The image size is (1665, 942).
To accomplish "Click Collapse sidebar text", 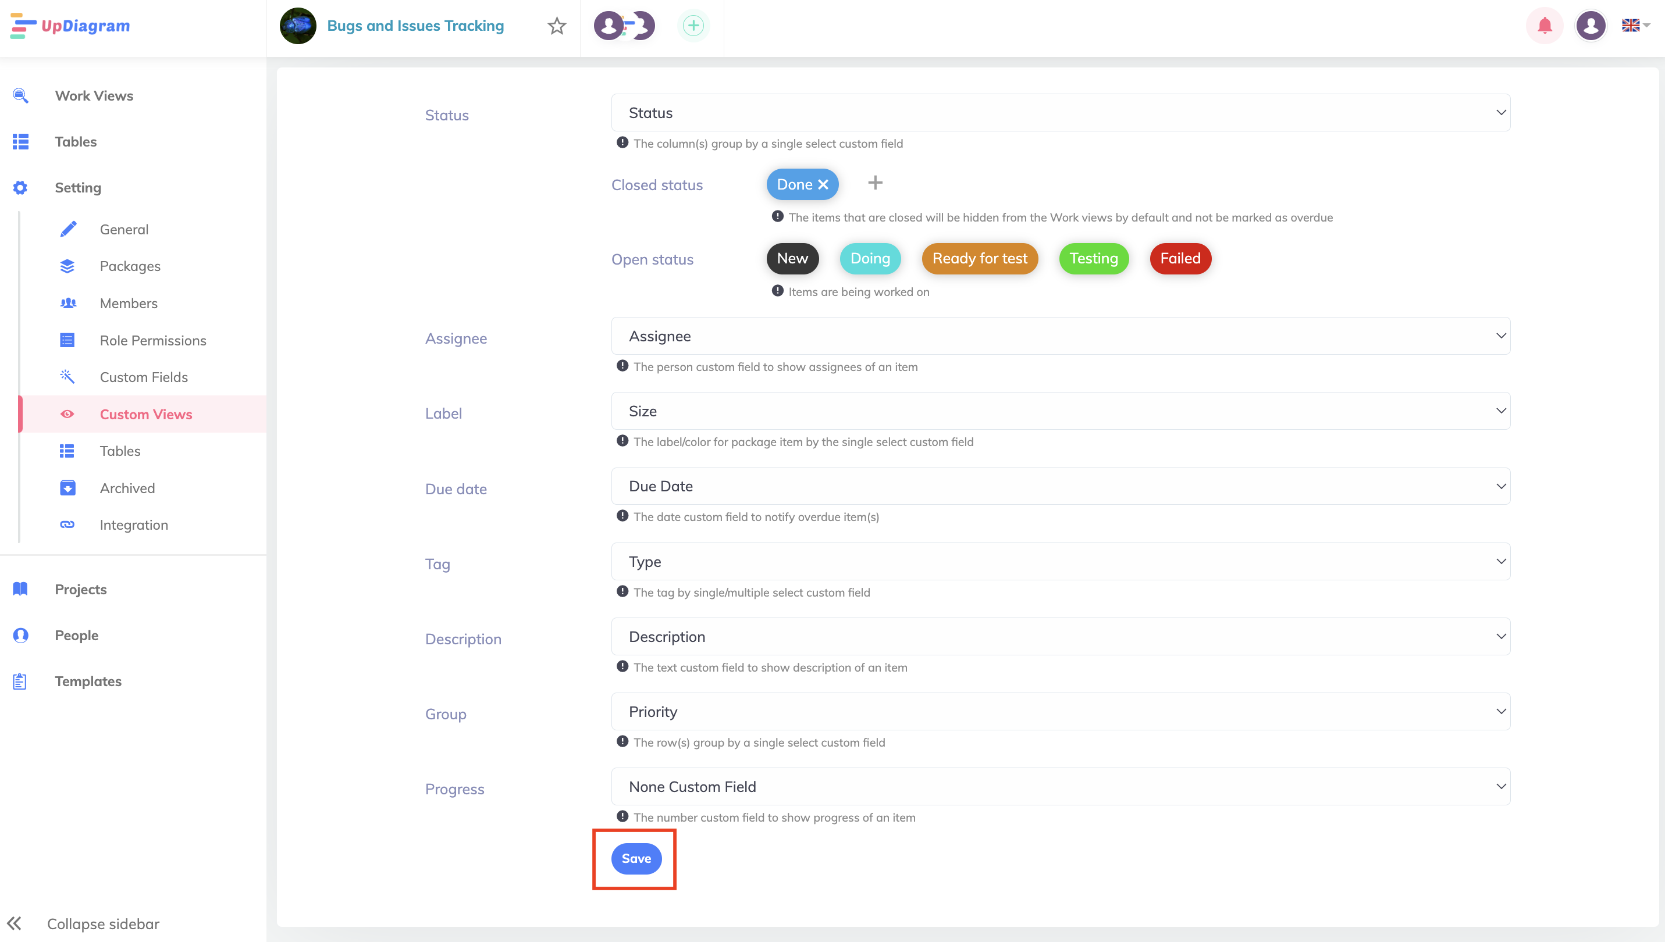I will tap(103, 924).
